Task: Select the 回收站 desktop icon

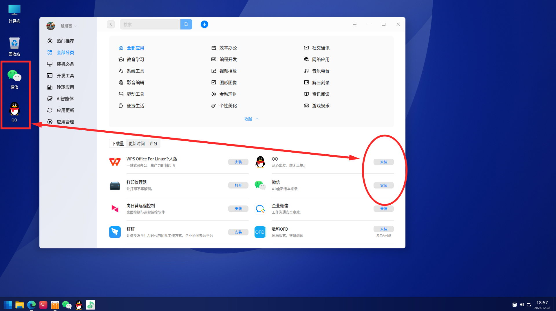Action: (x=14, y=46)
